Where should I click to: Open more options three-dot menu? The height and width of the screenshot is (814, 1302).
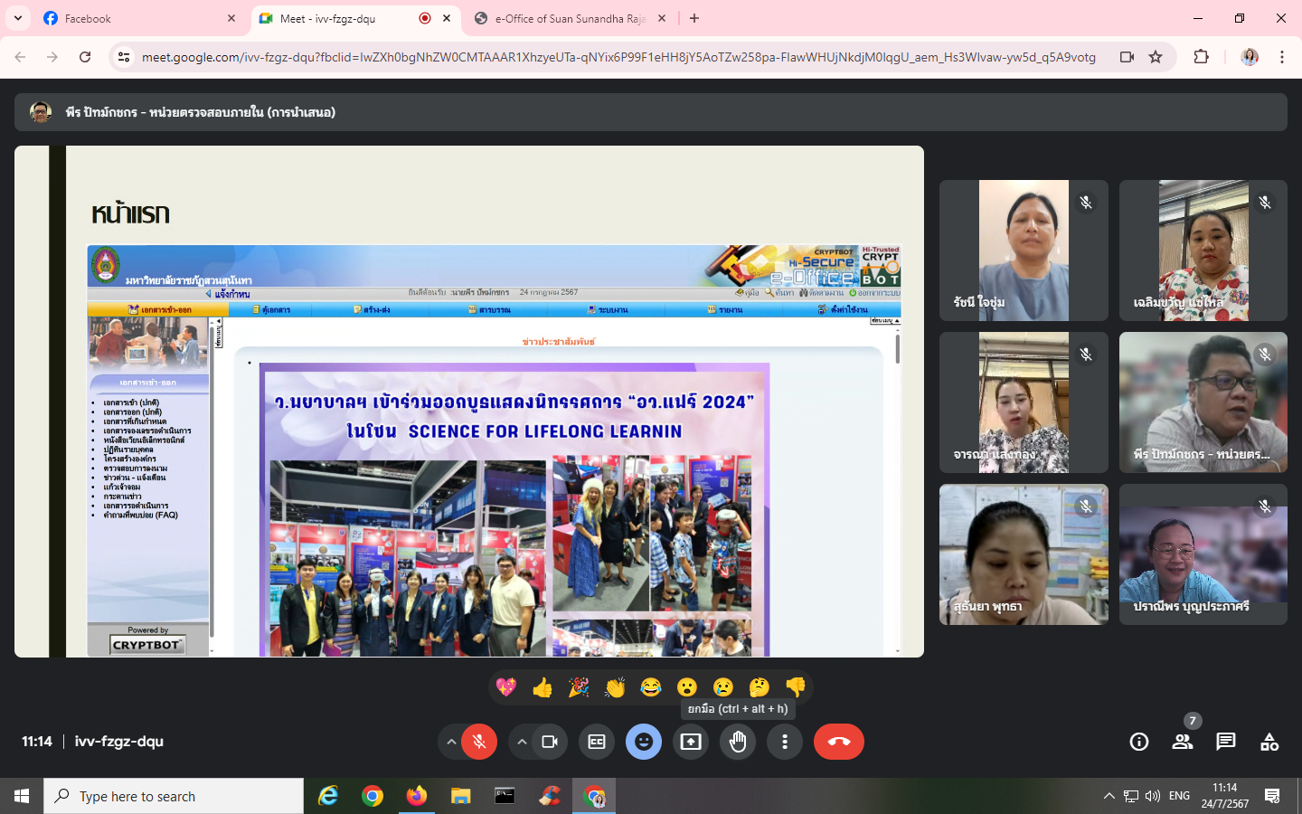[785, 742]
